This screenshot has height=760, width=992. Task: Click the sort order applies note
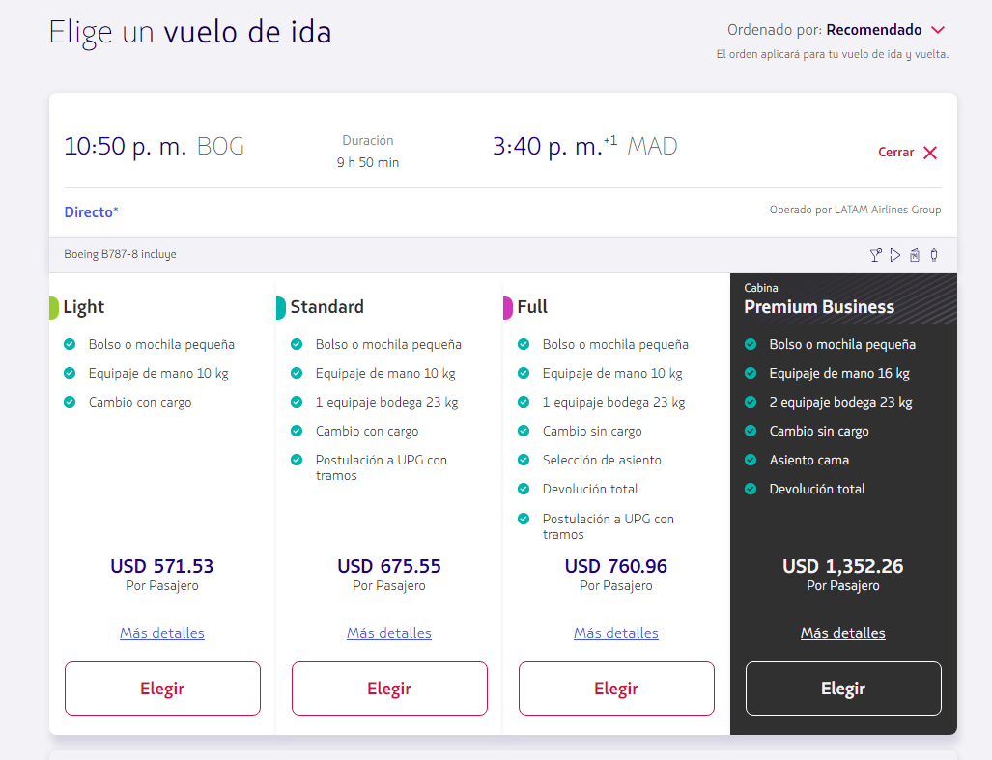832,54
